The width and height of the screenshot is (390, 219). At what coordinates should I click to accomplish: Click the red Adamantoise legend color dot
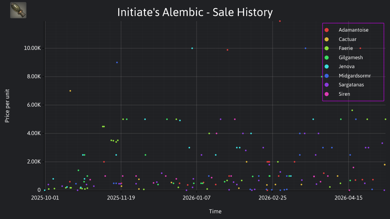[327, 30]
